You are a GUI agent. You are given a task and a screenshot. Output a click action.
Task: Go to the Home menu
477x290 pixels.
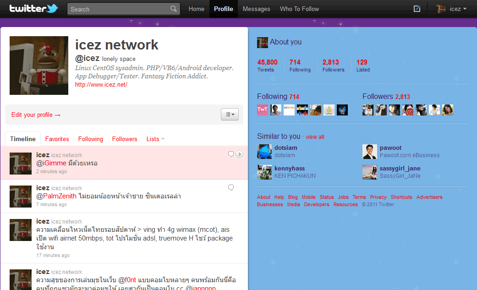pyautogui.click(x=196, y=9)
